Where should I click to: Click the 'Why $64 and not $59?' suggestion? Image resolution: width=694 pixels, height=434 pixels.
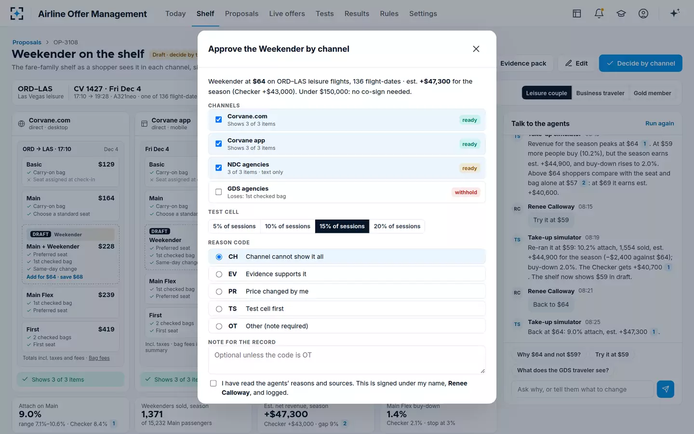(x=549, y=354)
